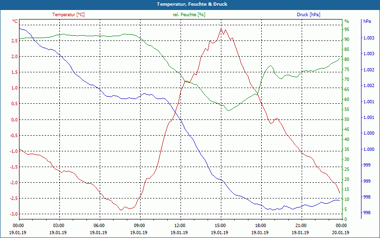Screen dimensions: 380x238
Task: Click the '19.01.19' date below 12:00
Action: point(179,232)
